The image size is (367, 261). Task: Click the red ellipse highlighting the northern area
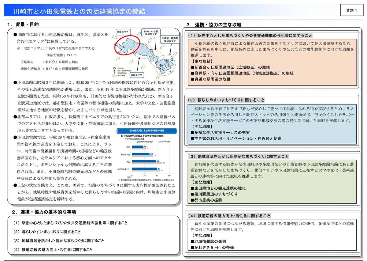pos(127,45)
